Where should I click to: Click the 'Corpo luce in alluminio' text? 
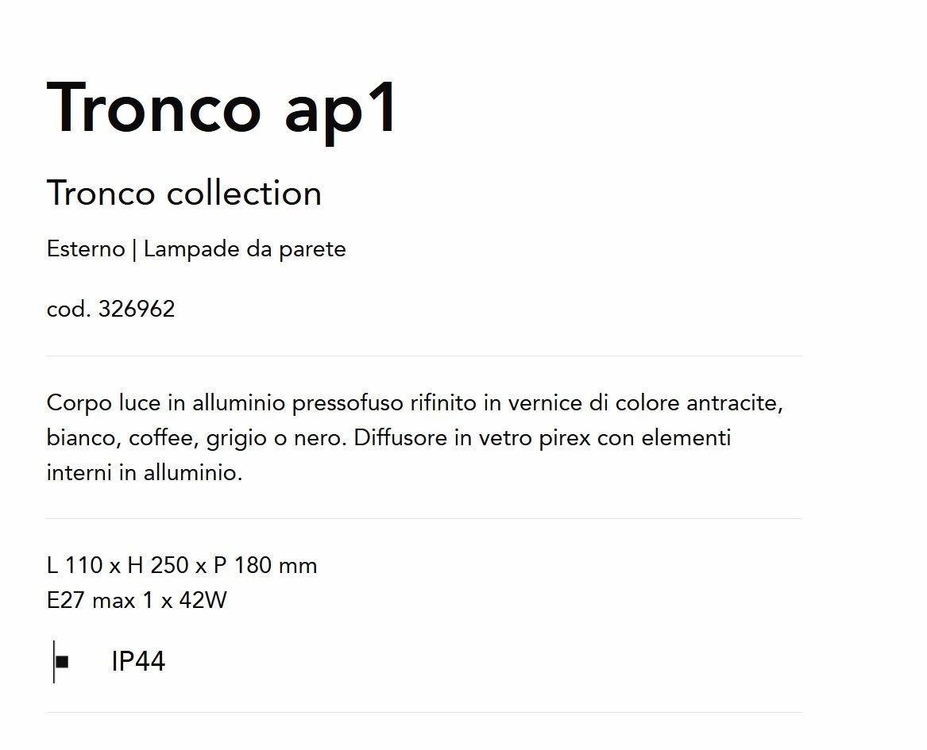coord(167,402)
